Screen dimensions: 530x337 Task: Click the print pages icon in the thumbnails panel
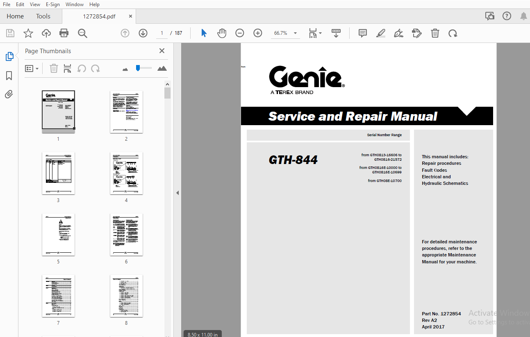click(x=68, y=68)
